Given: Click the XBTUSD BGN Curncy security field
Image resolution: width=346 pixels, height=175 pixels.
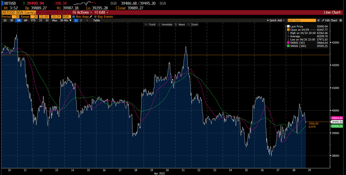Looking at the screenshot, I should 19,12.
